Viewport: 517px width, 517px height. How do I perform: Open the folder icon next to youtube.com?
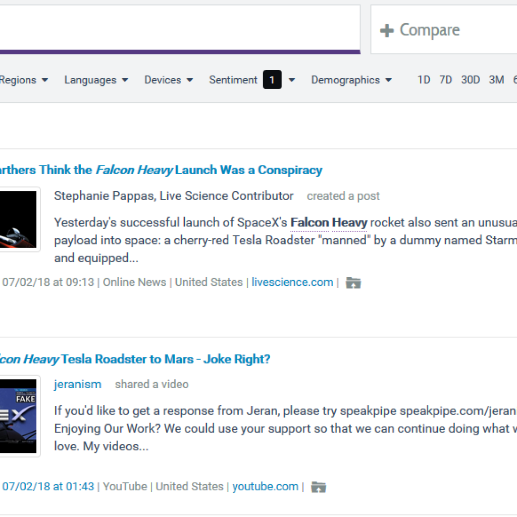click(319, 487)
